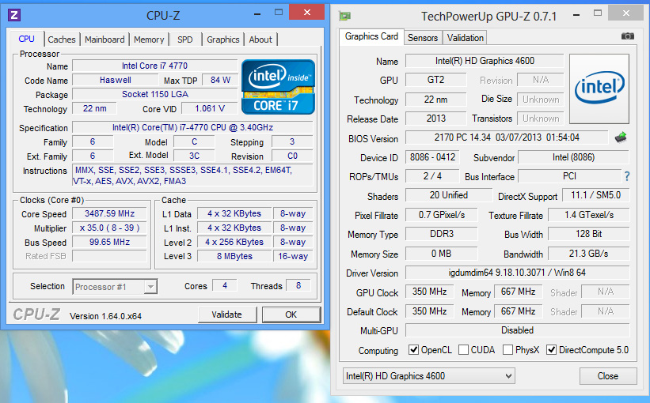
Task: Minimize the CPU-Z window
Action: pos(257,13)
